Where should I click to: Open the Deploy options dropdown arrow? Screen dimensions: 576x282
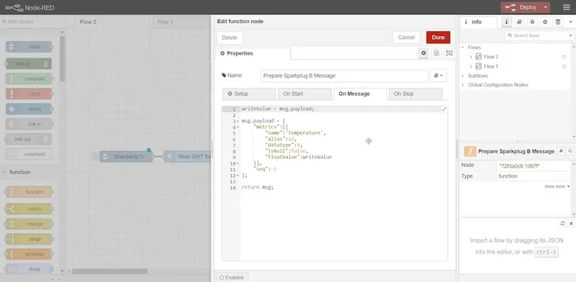[x=546, y=7]
